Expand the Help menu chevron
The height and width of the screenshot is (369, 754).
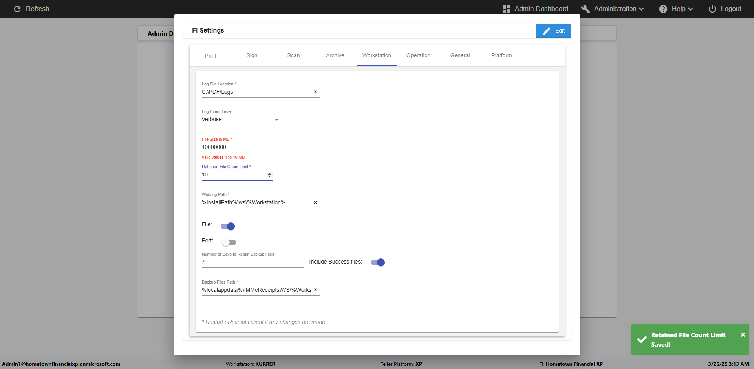tap(690, 9)
